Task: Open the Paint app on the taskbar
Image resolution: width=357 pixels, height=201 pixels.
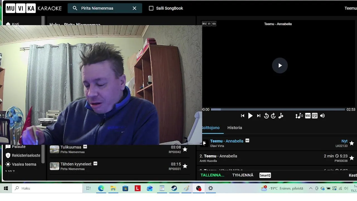Action: click(186, 188)
